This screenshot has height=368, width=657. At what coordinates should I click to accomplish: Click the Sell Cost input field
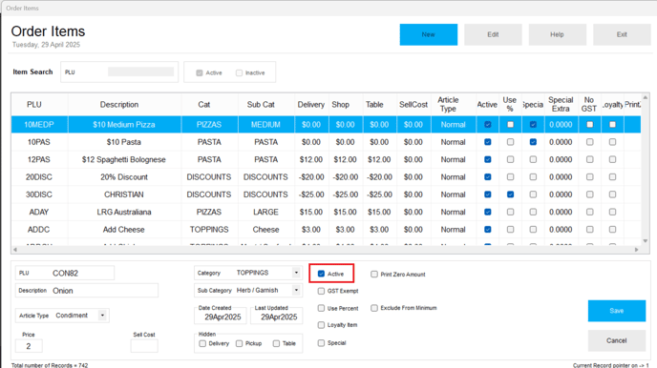tap(144, 346)
